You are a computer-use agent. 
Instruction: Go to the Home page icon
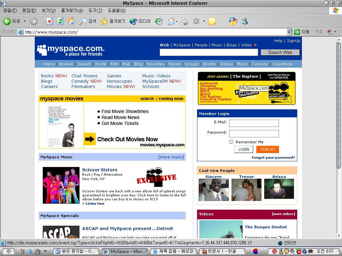[x=71, y=21]
